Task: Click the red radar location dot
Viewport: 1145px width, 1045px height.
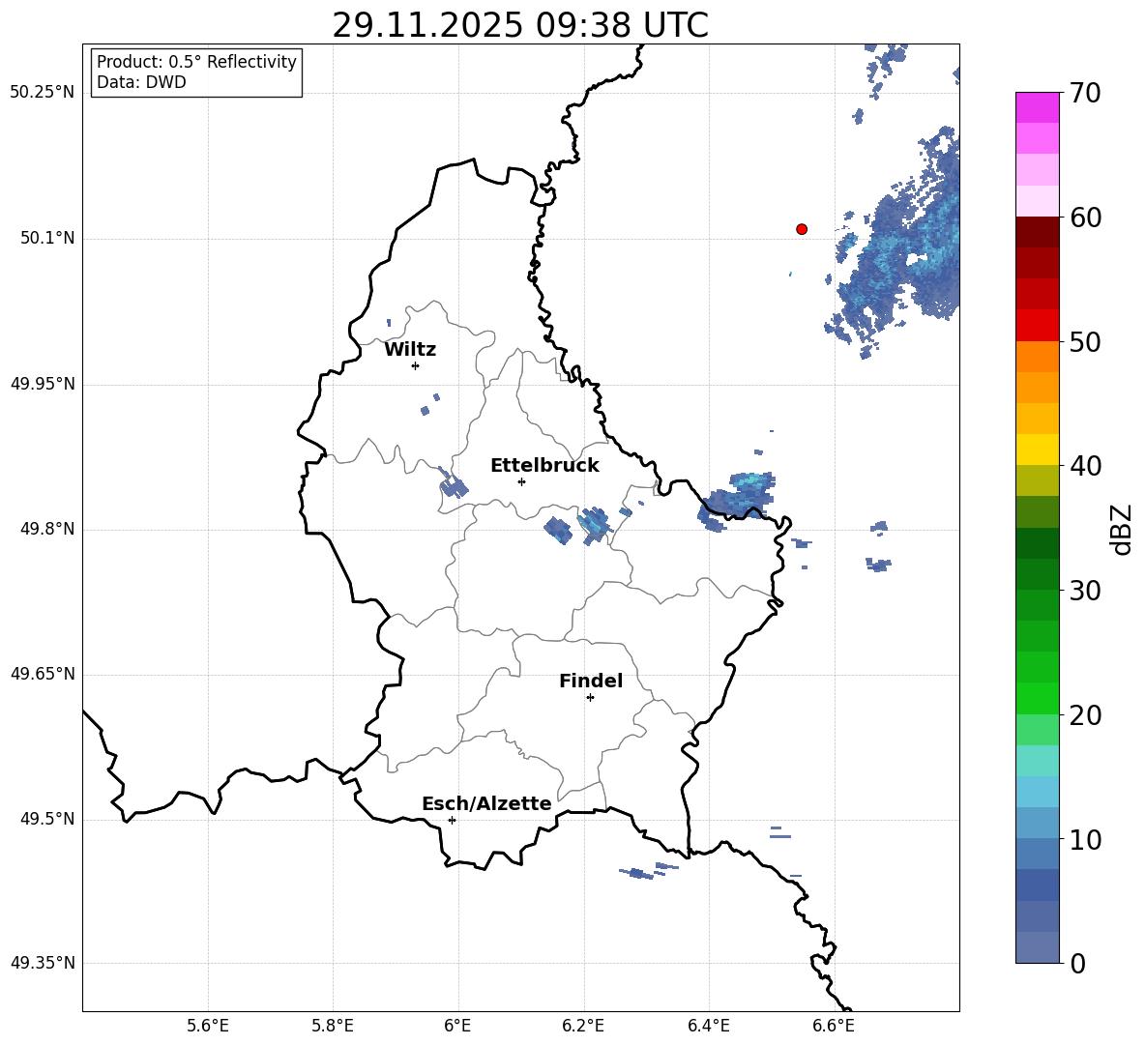Action: point(802,229)
